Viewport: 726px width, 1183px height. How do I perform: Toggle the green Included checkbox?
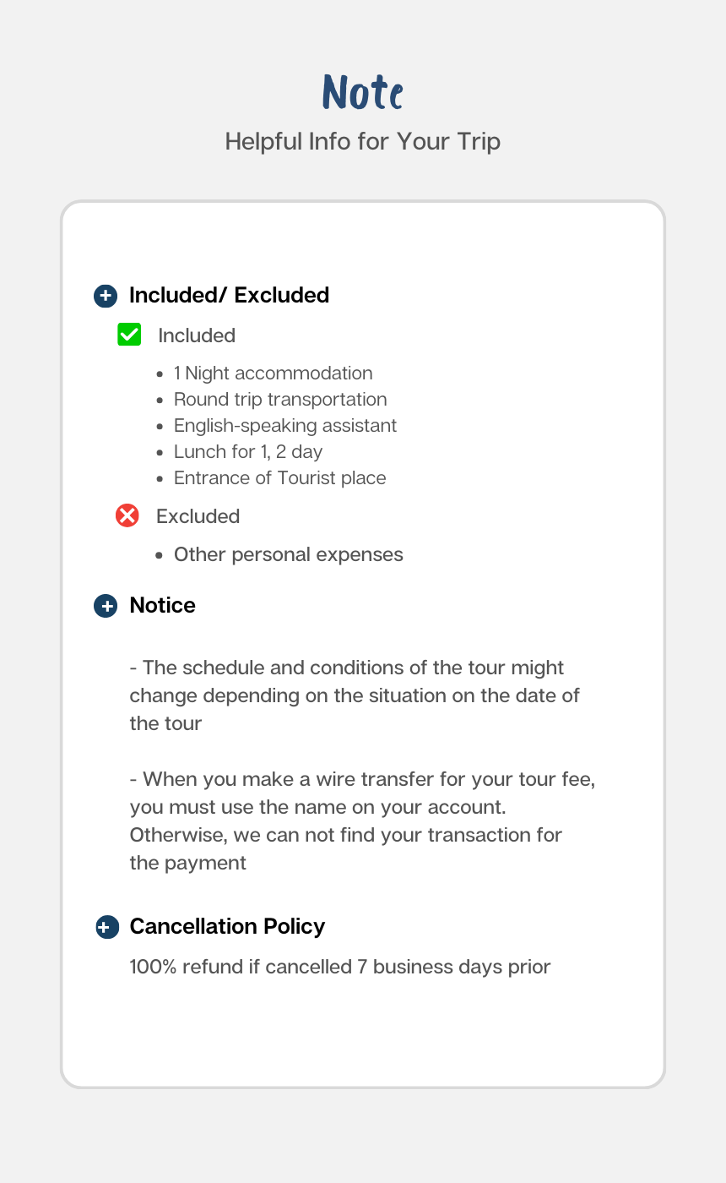129,335
